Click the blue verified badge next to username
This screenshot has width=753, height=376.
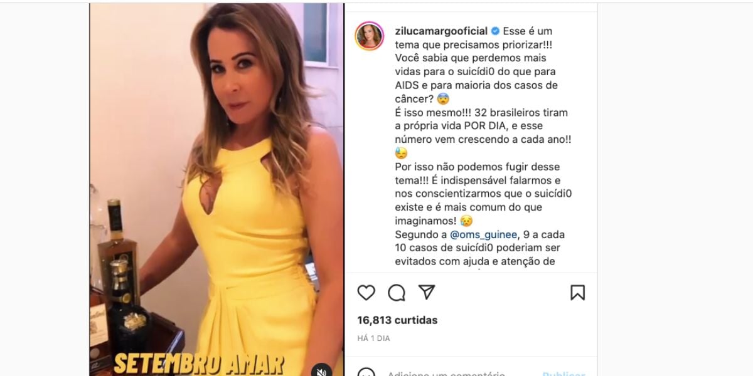[x=495, y=31]
